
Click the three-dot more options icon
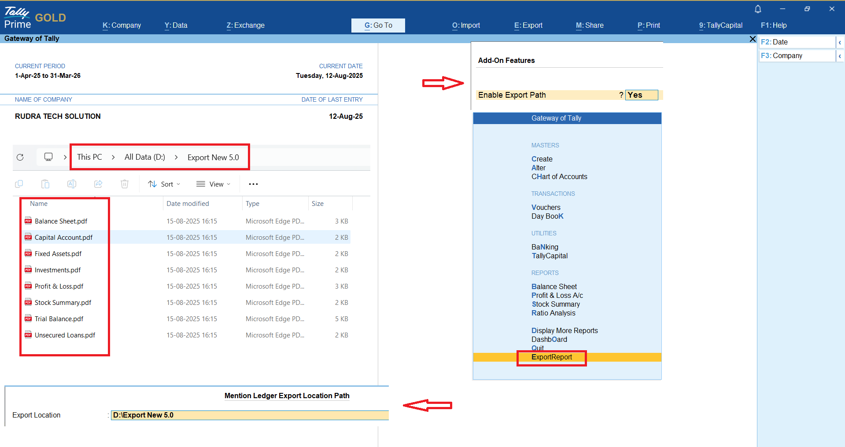(x=253, y=184)
